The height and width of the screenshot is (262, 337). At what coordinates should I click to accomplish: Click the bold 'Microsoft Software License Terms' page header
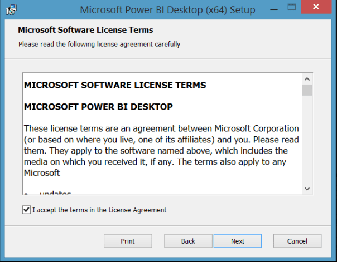tap(85, 30)
